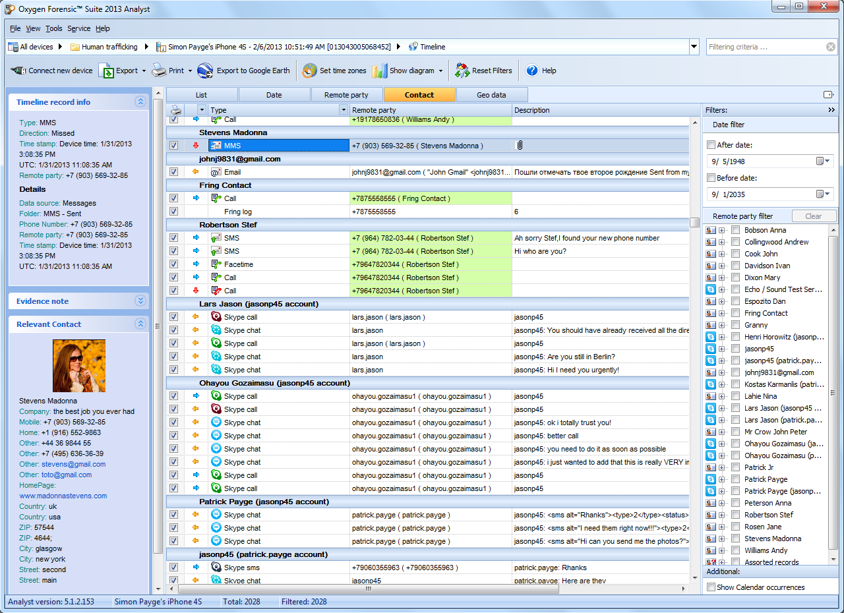
Task: Click the panel toggle icon right of the tabs
Action: coord(829,95)
